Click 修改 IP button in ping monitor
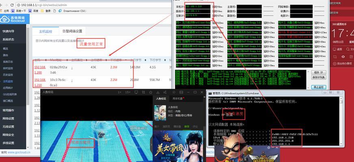354x162 pixels. coord(319,72)
